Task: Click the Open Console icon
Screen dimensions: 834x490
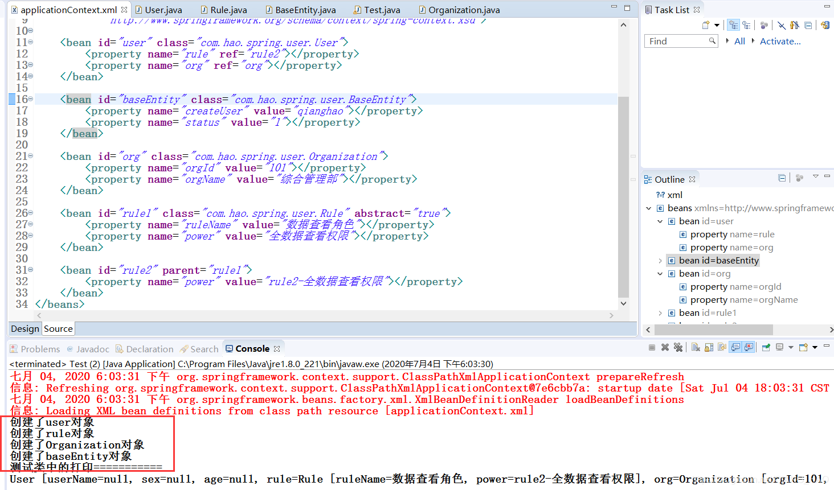Action: pos(803,347)
